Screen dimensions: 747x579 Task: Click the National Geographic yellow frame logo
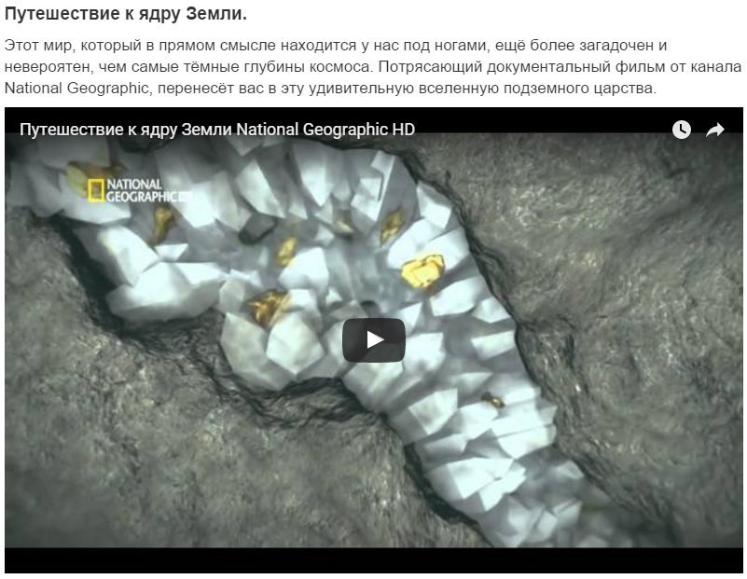click(95, 189)
